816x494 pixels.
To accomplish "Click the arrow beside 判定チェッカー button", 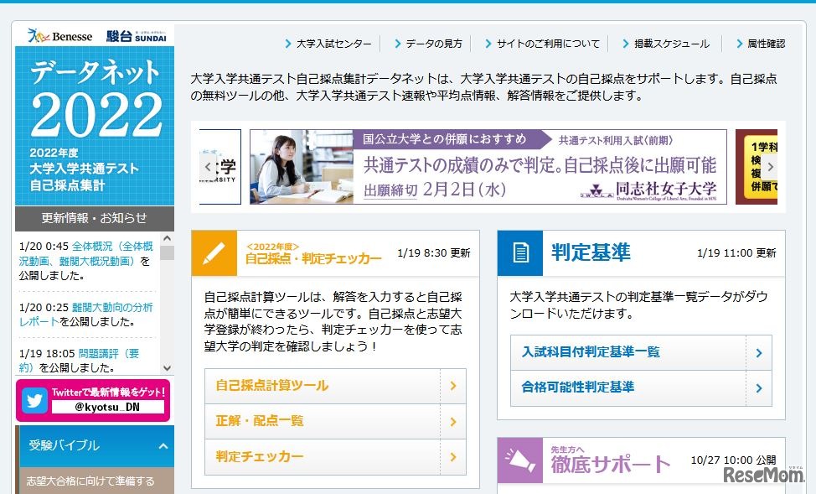I will tap(452, 456).
